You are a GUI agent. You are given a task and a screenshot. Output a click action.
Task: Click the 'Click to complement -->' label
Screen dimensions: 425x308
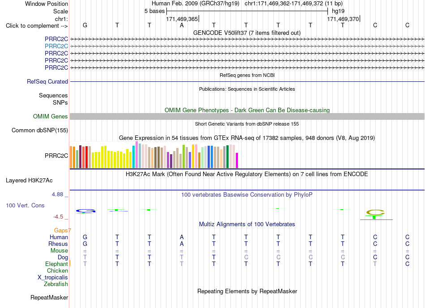37,26
